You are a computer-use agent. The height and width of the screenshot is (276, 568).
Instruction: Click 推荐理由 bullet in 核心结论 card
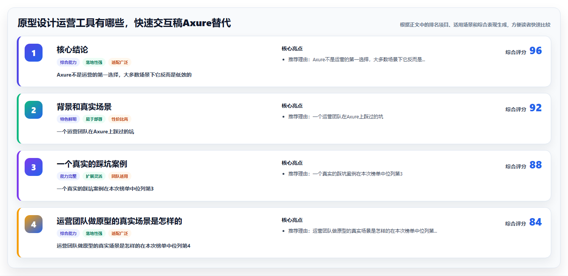tap(357, 59)
